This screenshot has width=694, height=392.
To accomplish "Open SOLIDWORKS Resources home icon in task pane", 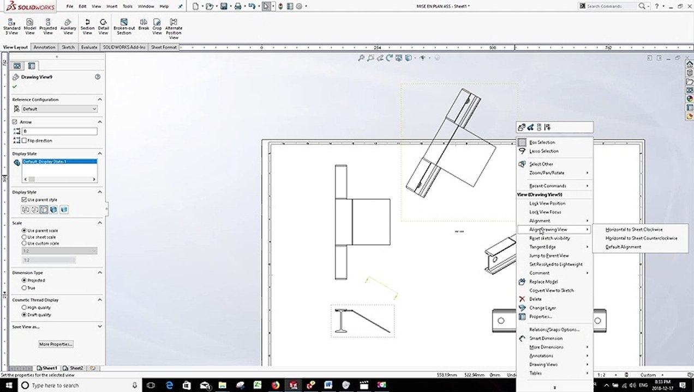I will [690, 64].
